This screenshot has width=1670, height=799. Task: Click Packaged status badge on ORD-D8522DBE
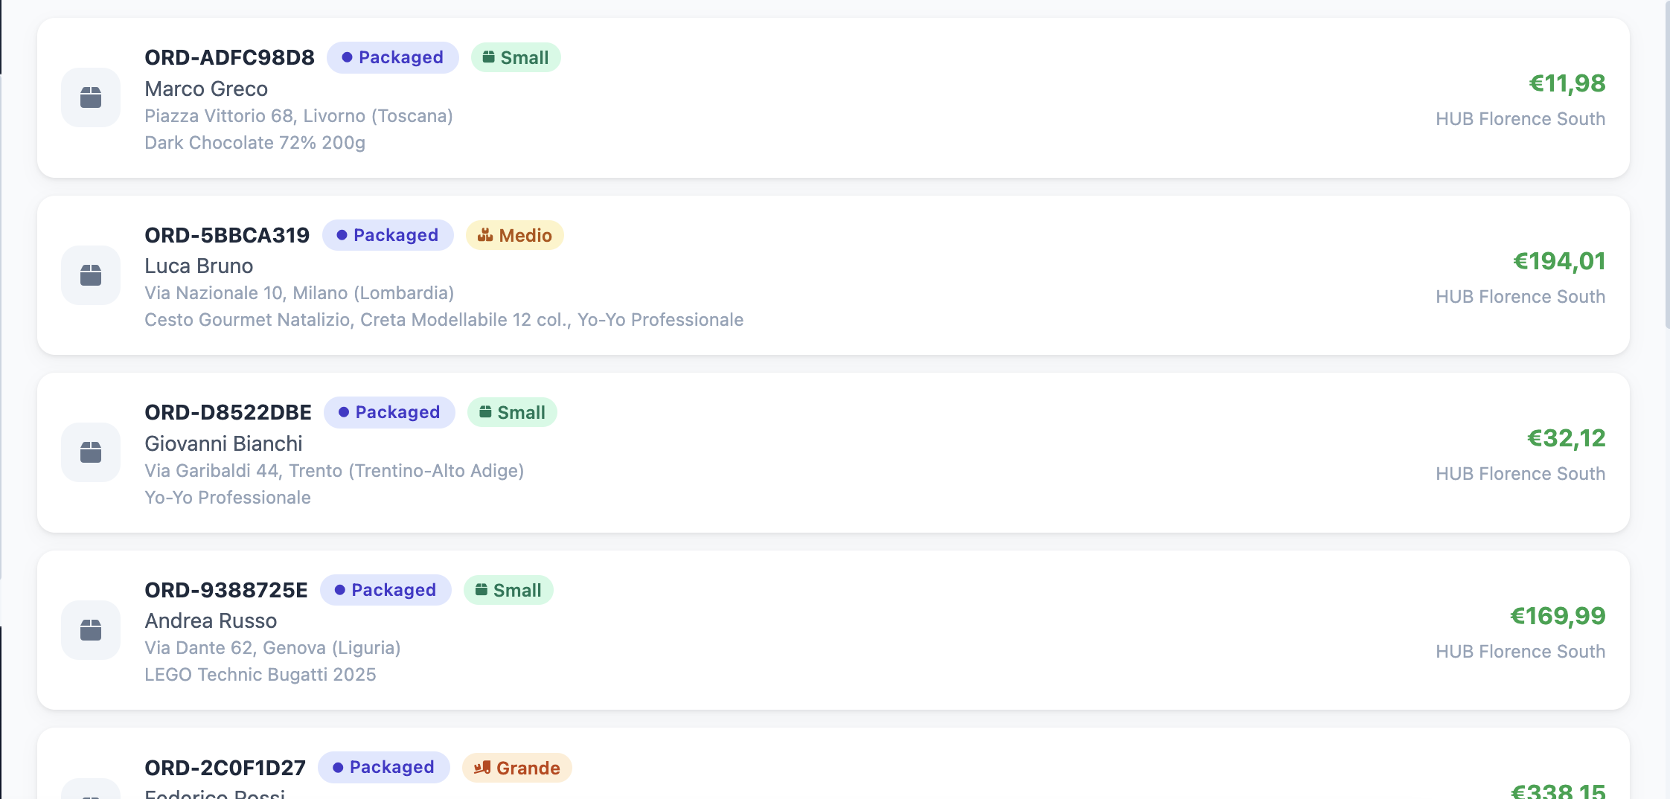point(389,412)
